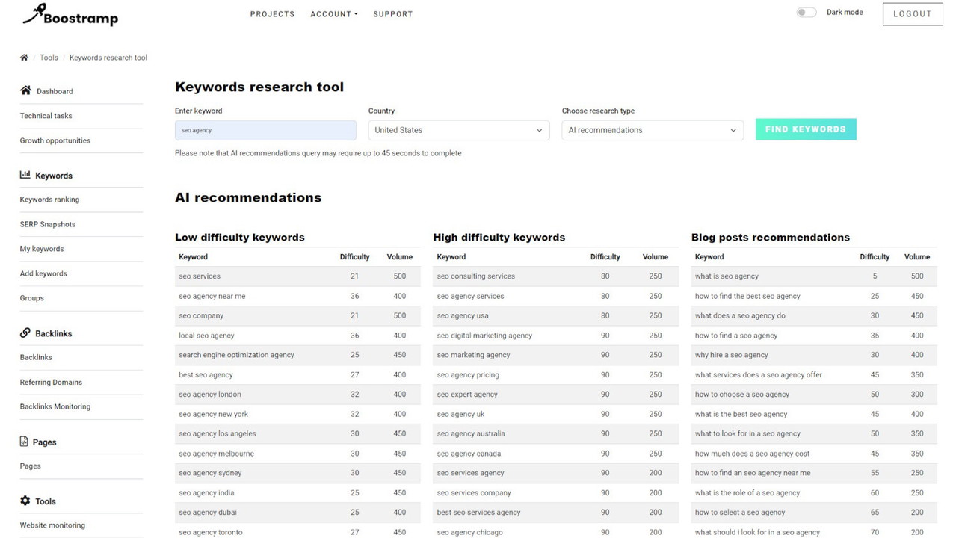Click the Logout button
956x538 pixels.
click(x=912, y=14)
